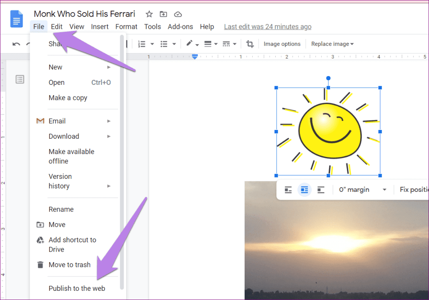Star the document as favorite
The height and width of the screenshot is (300, 429).
coord(149,14)
